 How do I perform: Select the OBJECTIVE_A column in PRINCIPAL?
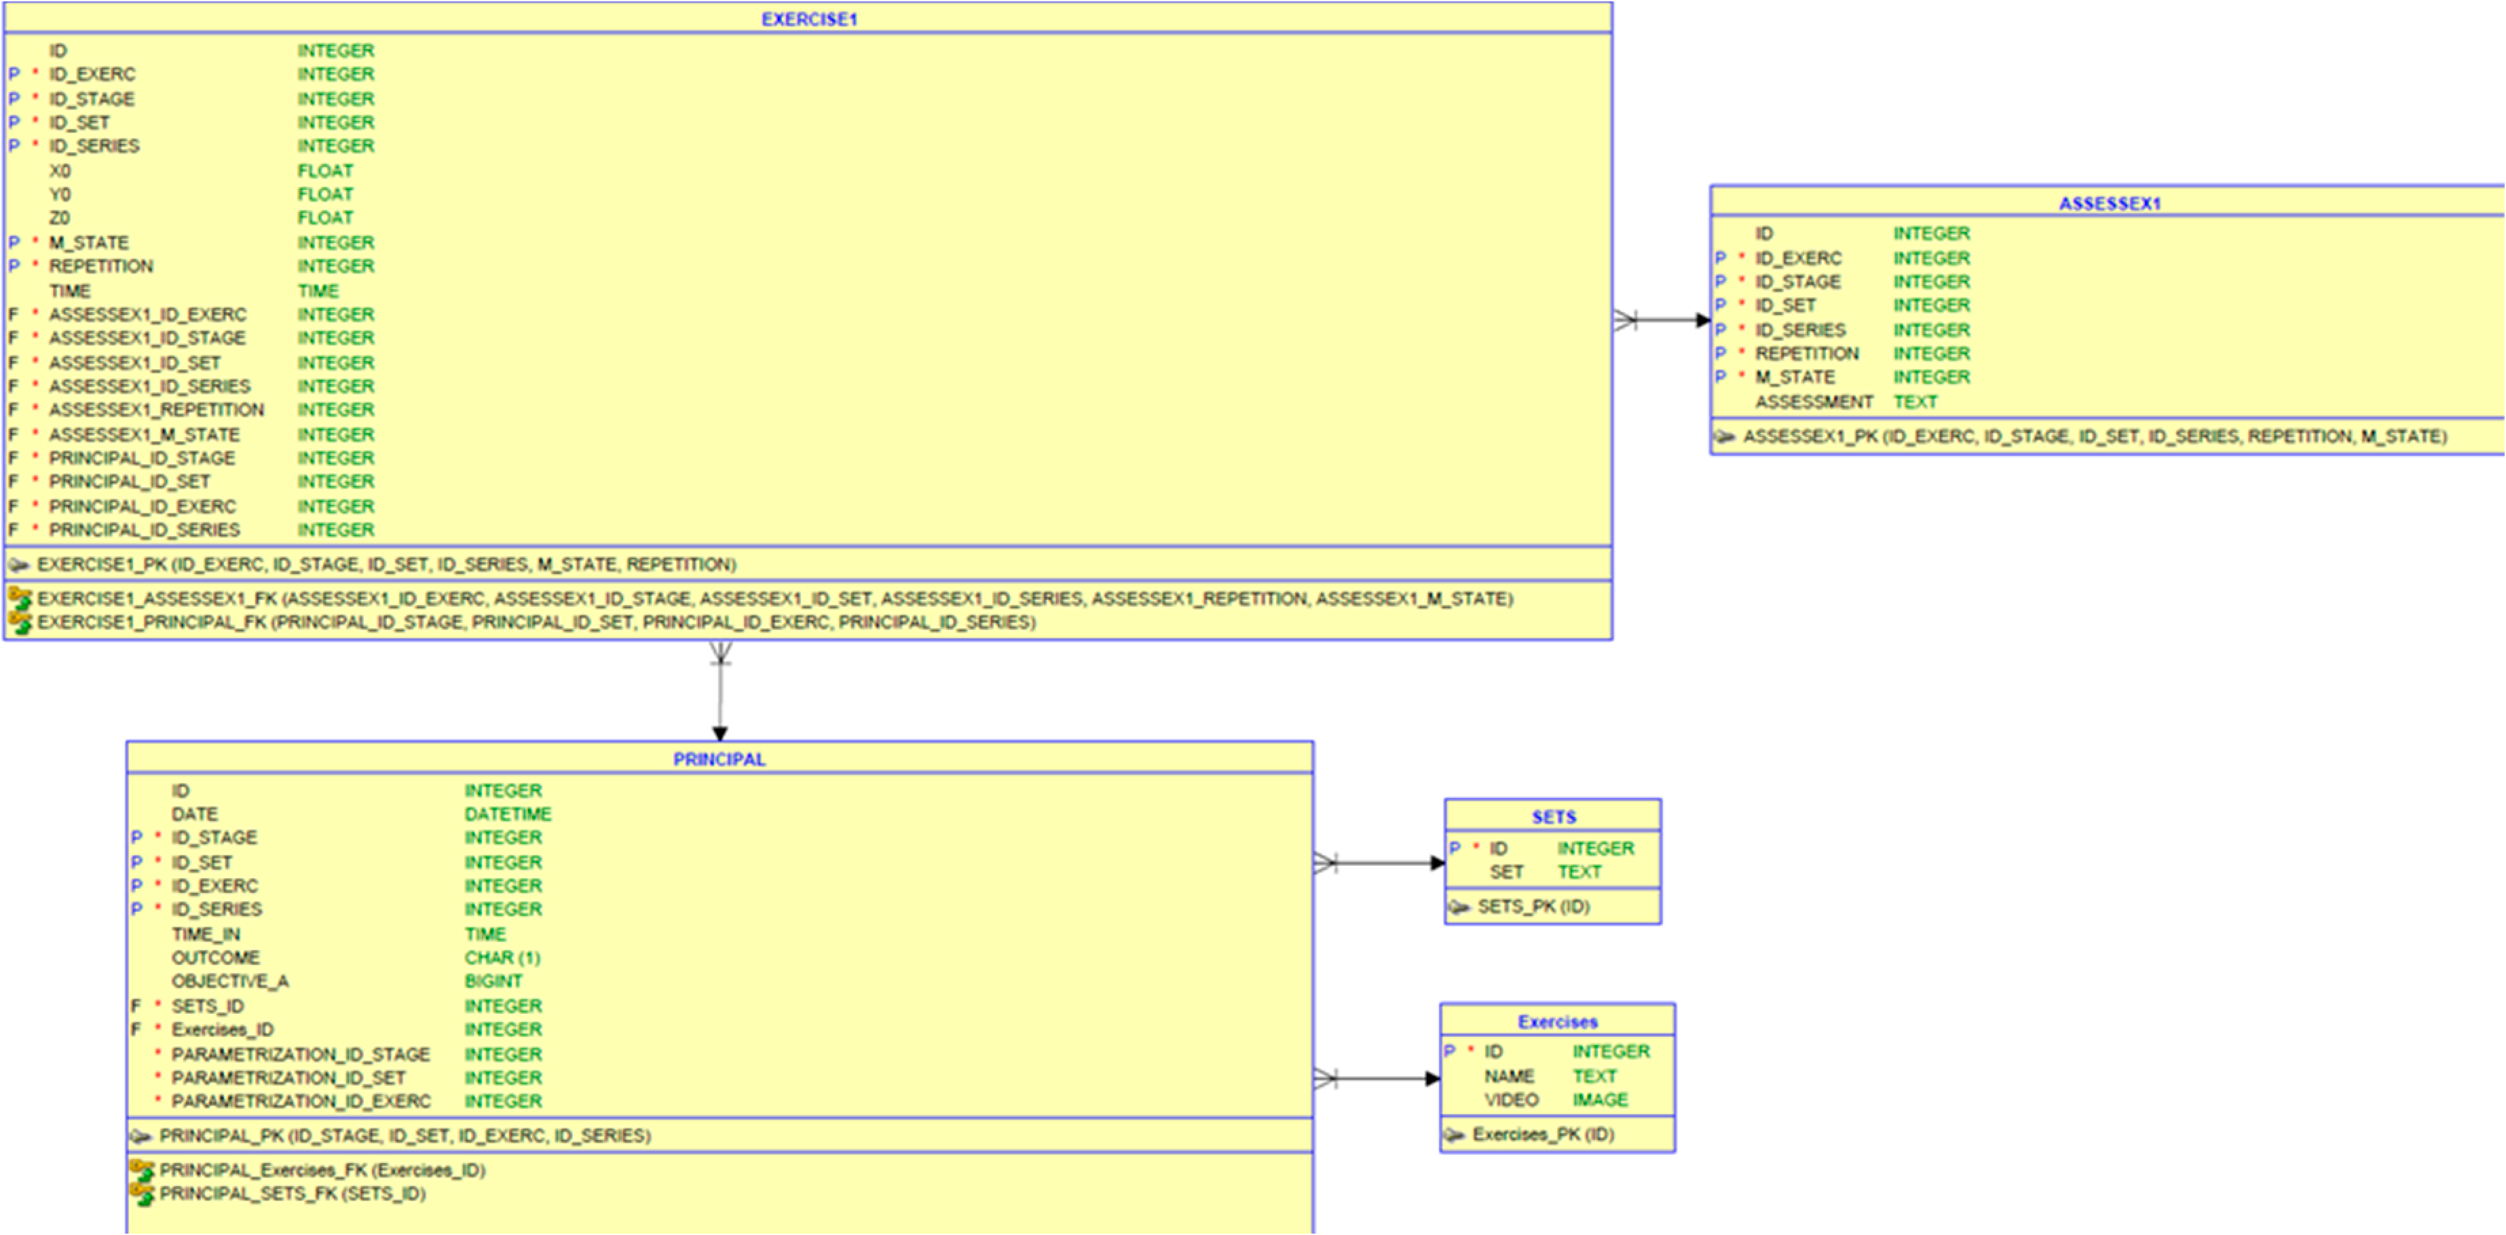(229, 981)
